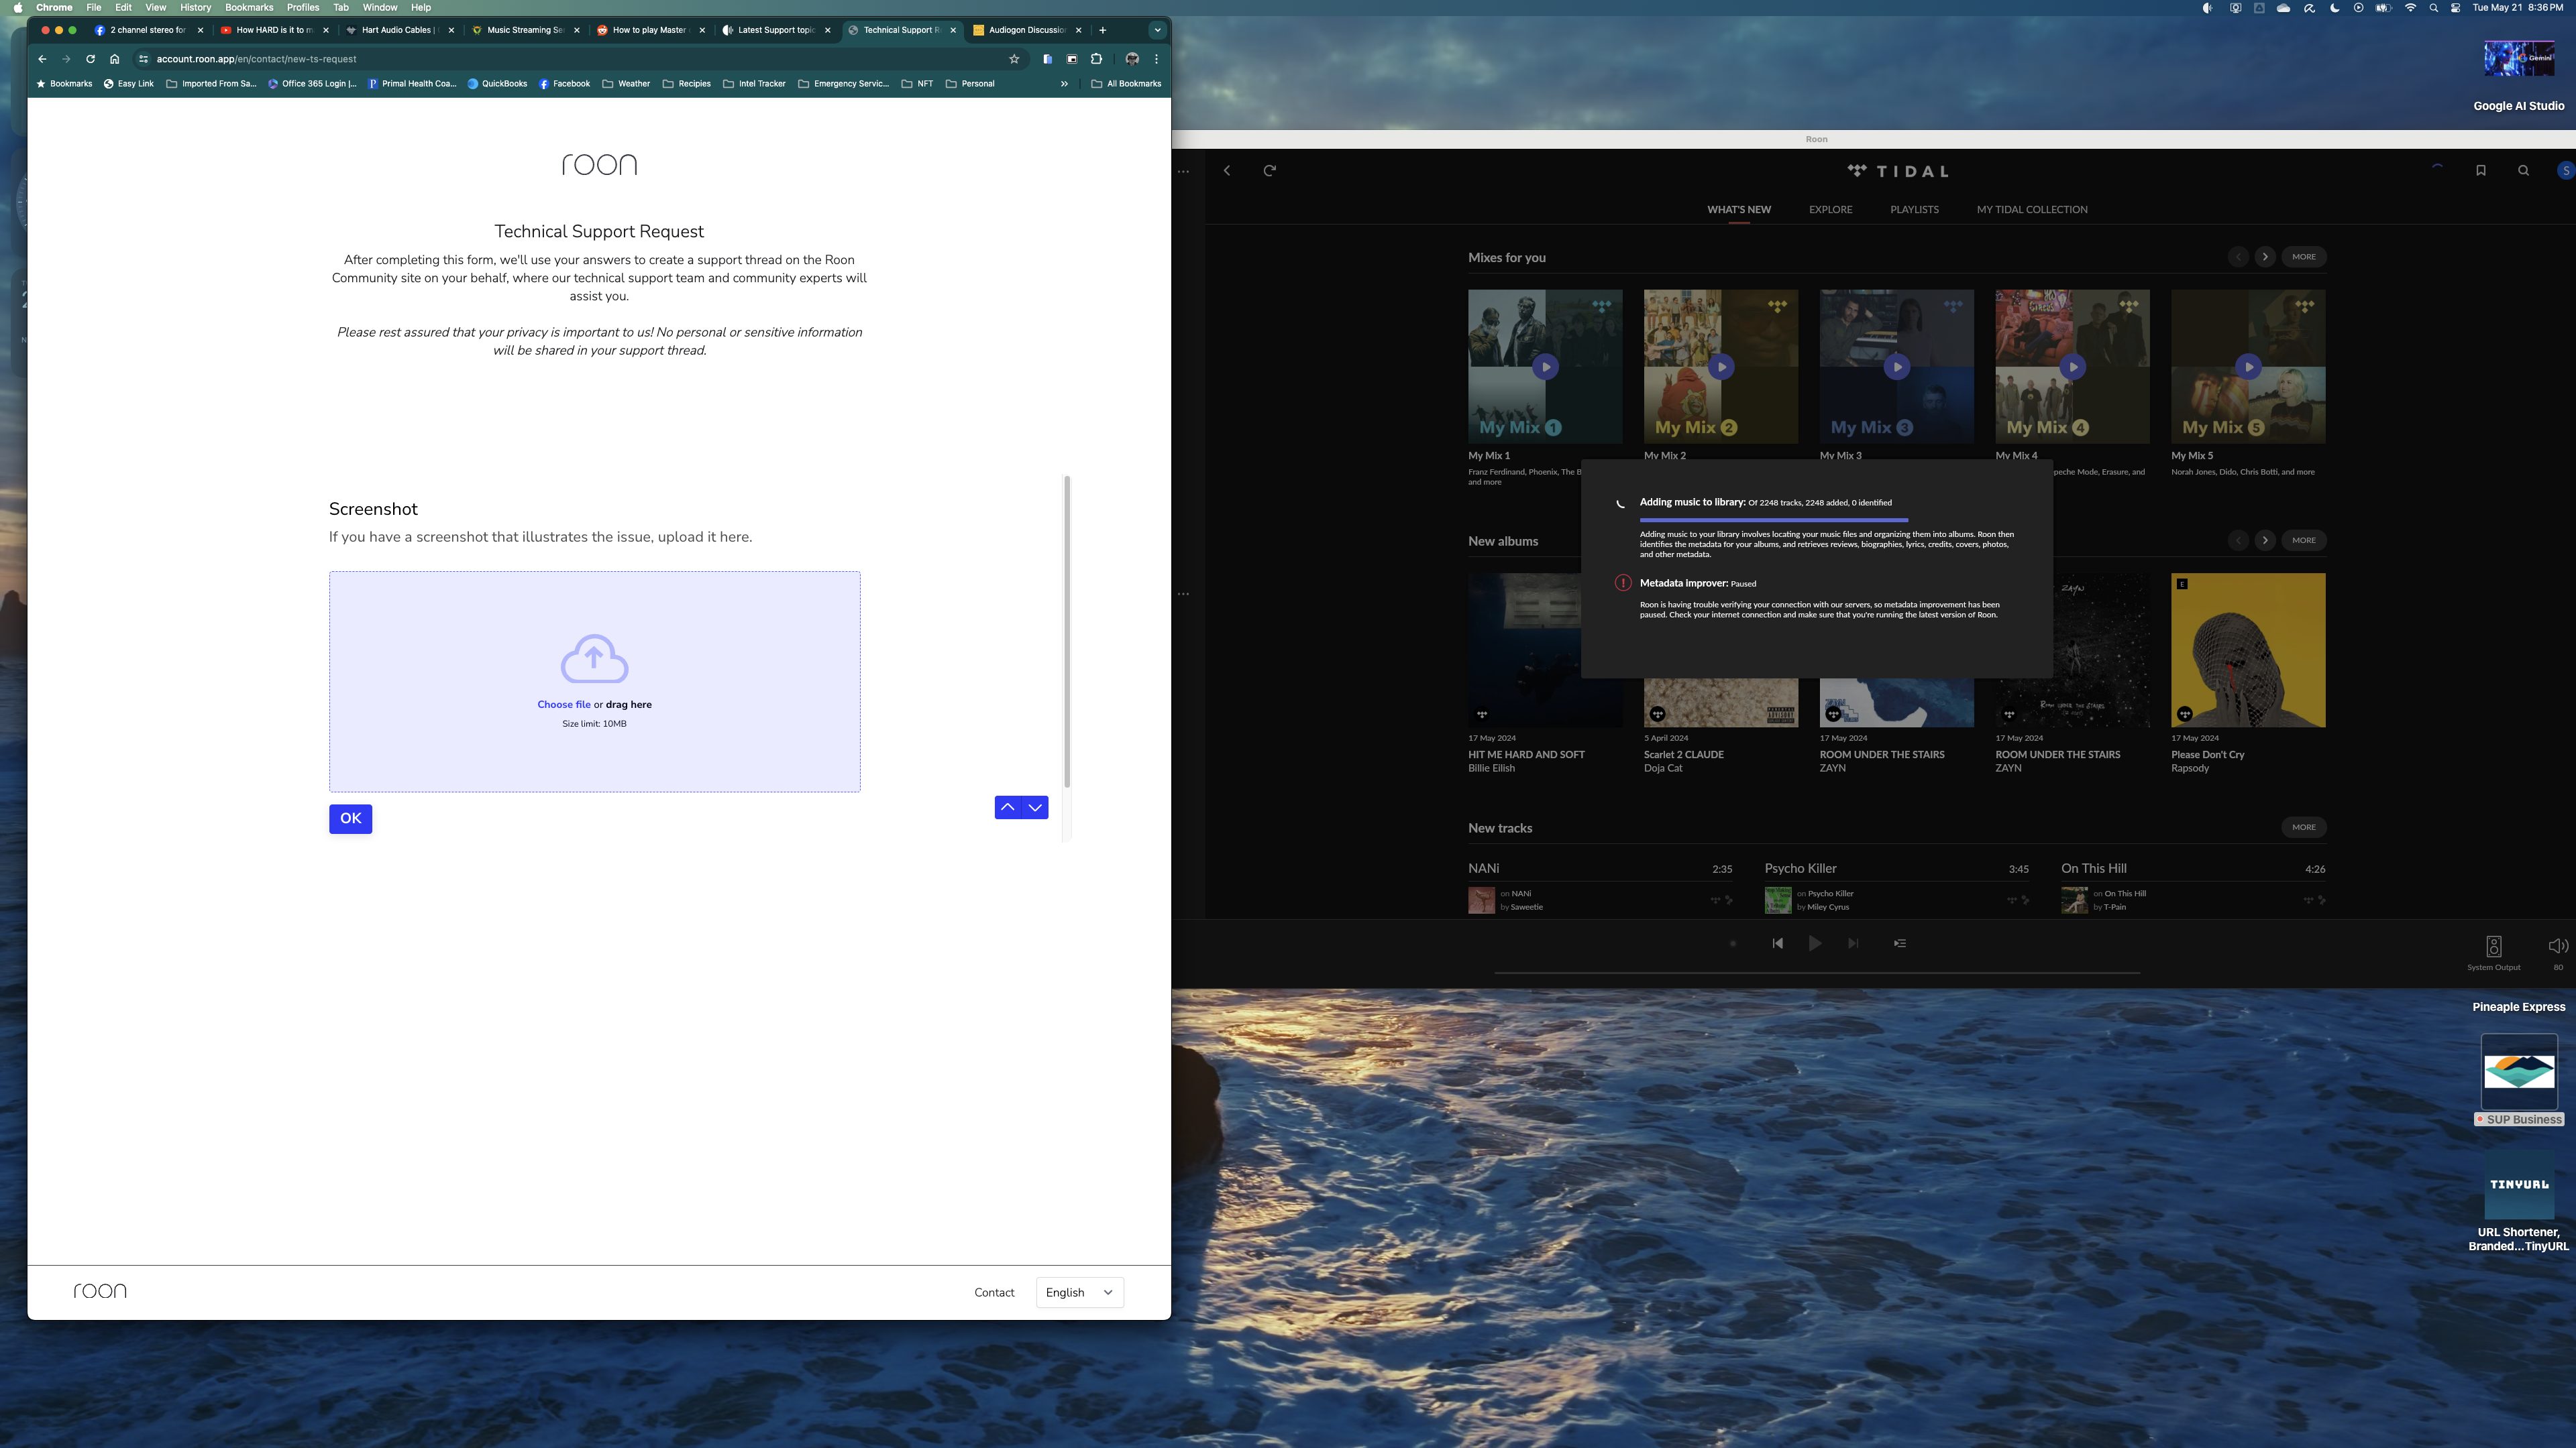This screenshot has height=1448, width=2576.
Task: Bookmark this page with the star
Action: coord(1014,59)
